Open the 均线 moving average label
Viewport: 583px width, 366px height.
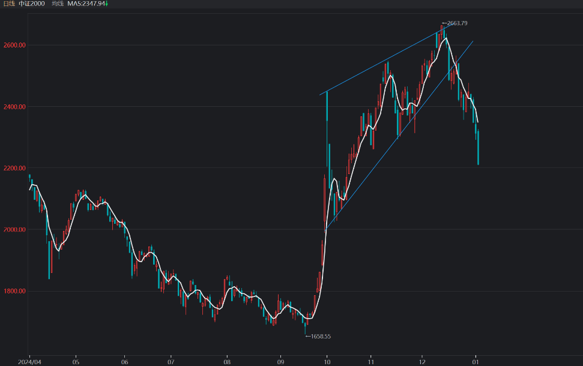pyautogui.click(x=58, y=4)
